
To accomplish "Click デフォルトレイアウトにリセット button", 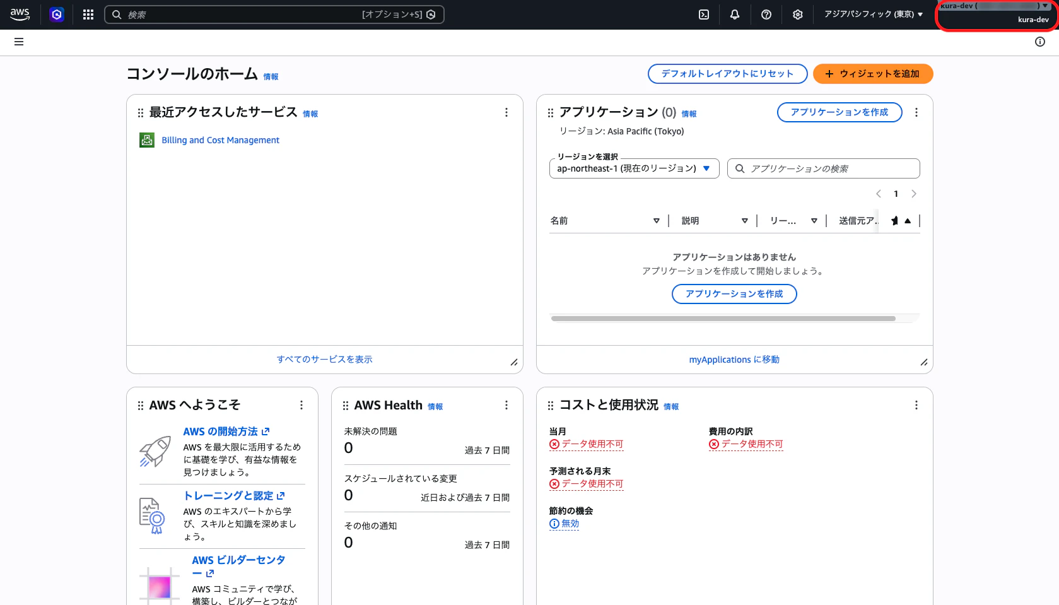I will coord(727,74).
